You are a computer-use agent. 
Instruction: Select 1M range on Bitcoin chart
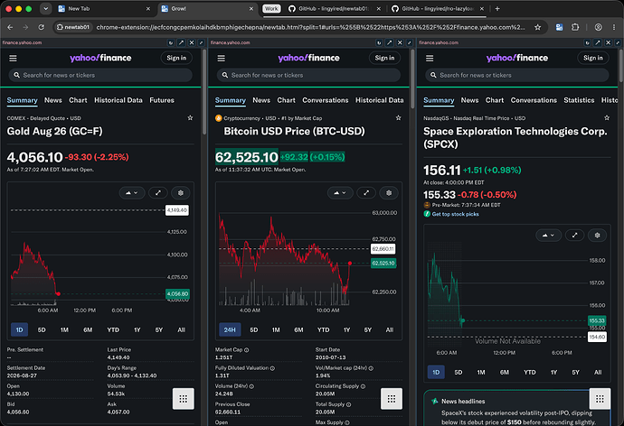pos(276,330)
